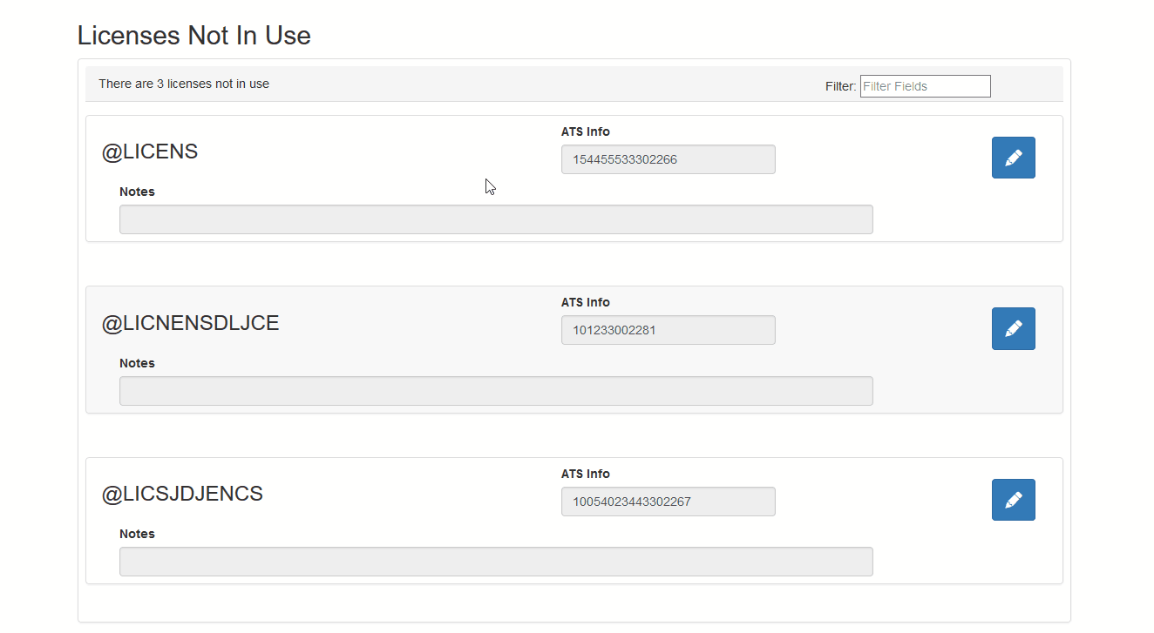Click the Notes field under @LICENS
Viewport: 1154px width, 633px height.
(496, 219)
